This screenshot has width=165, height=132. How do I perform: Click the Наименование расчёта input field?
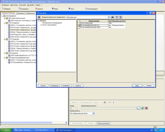[x=109, y=108]
